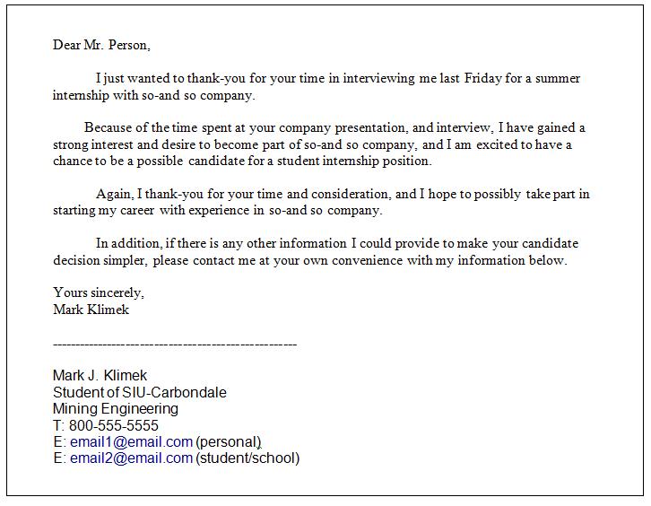This screenshot has width=651, height=506.
Task: Click the dashed separator line above contact details
Action: (x=175, y=345)
